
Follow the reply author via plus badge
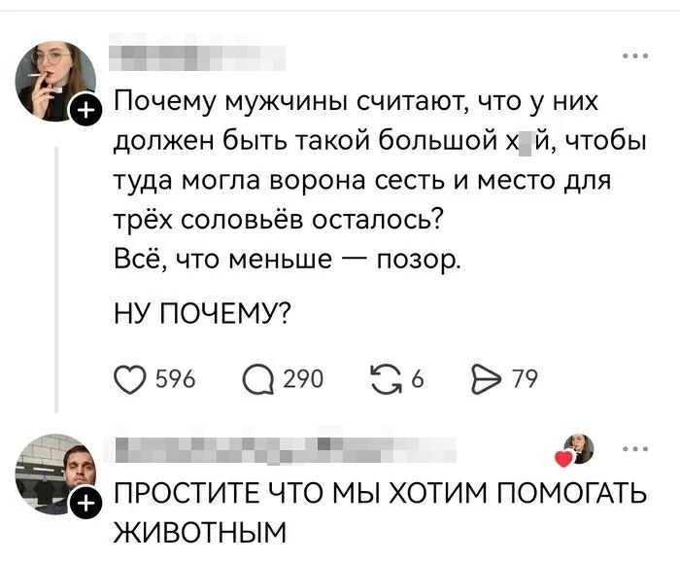point(86,503)
